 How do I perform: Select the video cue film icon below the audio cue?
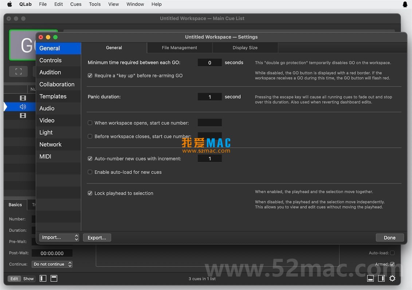click(23, 115)
